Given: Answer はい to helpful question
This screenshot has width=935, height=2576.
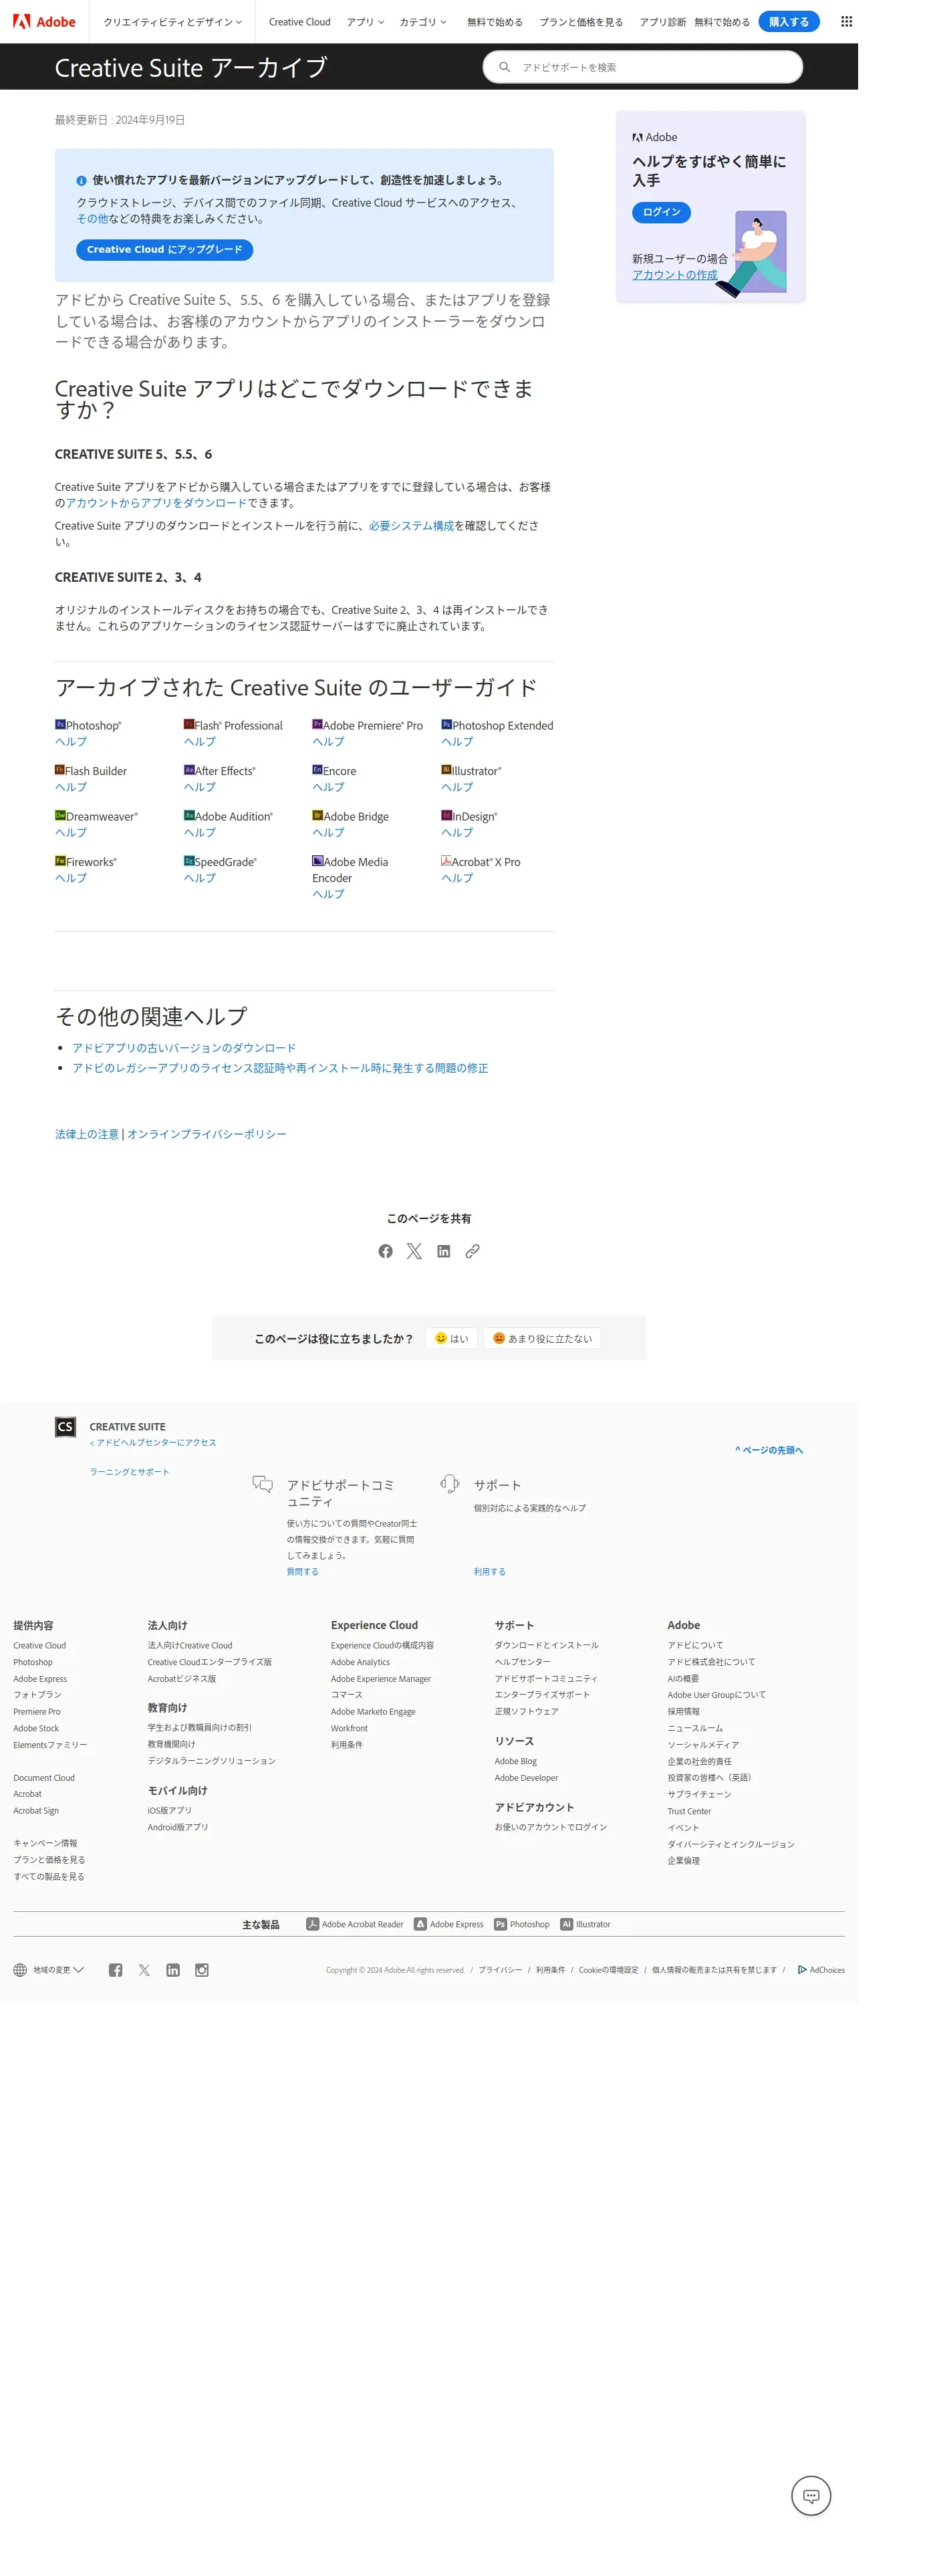Looking at the screenshot, I should pyautogui.click(x=452, y=1338).
